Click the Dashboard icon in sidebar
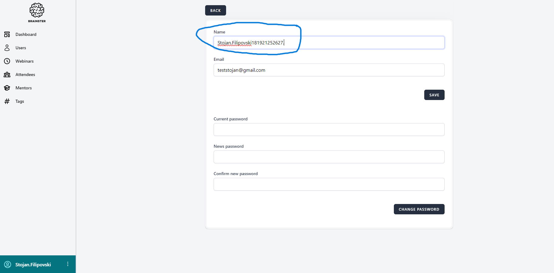The image size is (554, 273). (x=7, y=34)
